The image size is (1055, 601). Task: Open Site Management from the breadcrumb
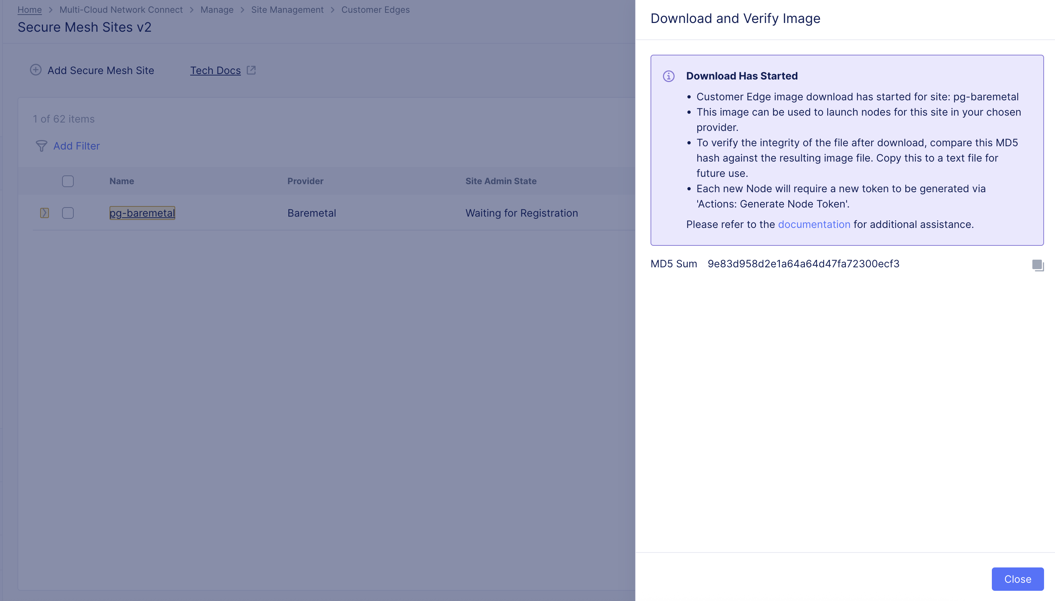[288, 9]
